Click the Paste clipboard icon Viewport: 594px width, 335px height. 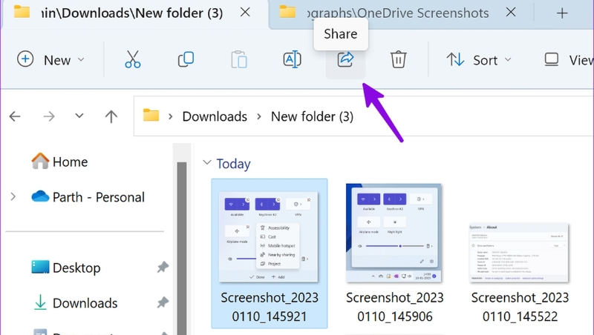click(x=239, y=60)
